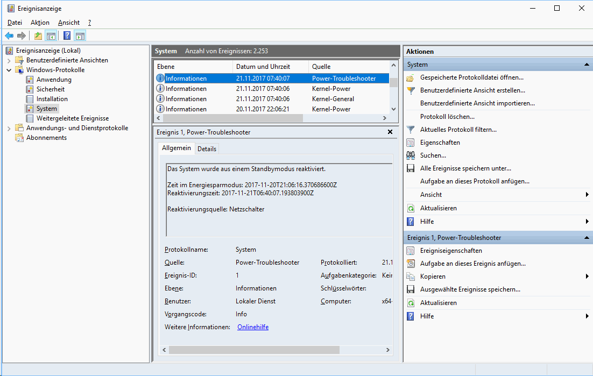Toggle the action pane toolbar icon

pos(80,36)
